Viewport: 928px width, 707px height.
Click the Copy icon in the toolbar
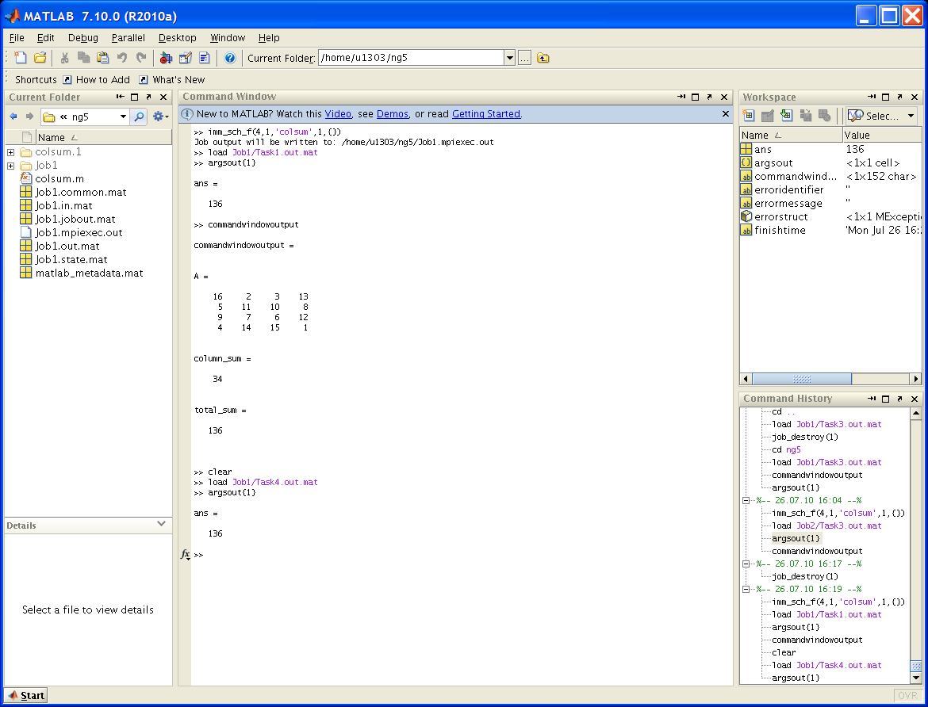[84, 57]
